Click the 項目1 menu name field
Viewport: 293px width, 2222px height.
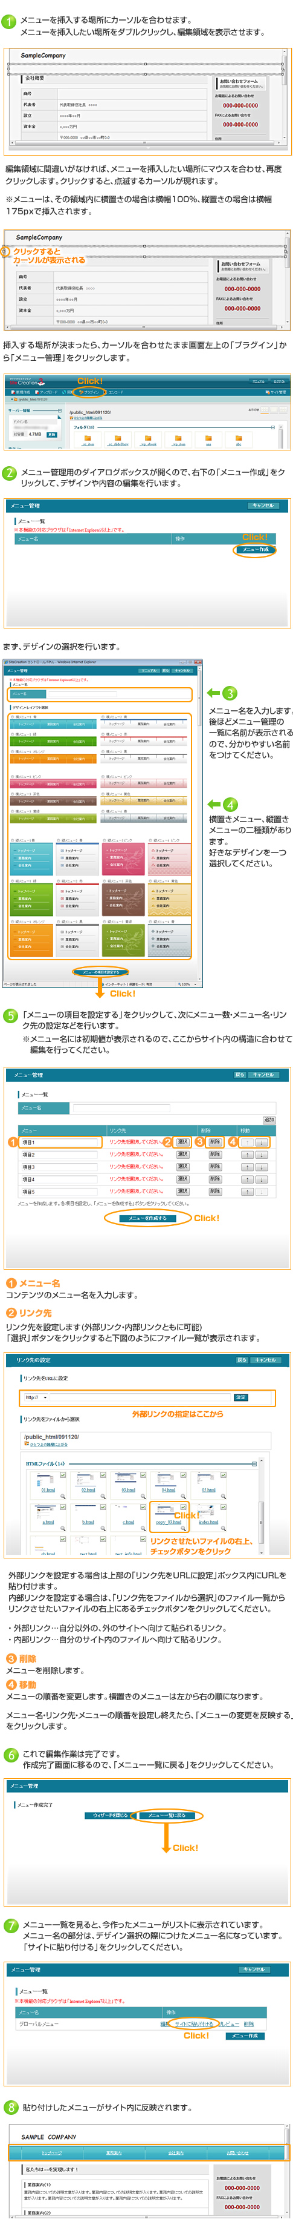coord(60,1142)
